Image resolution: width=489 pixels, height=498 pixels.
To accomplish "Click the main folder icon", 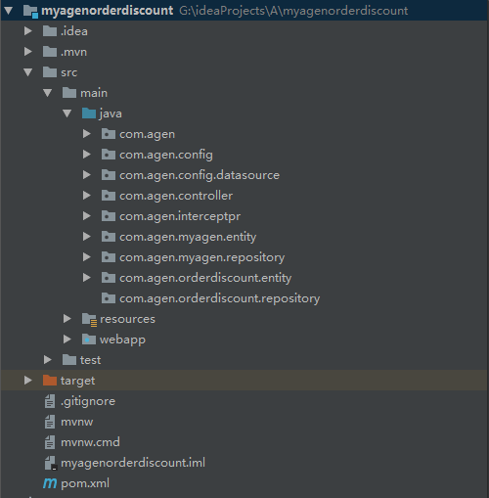I will pos(69,93).
